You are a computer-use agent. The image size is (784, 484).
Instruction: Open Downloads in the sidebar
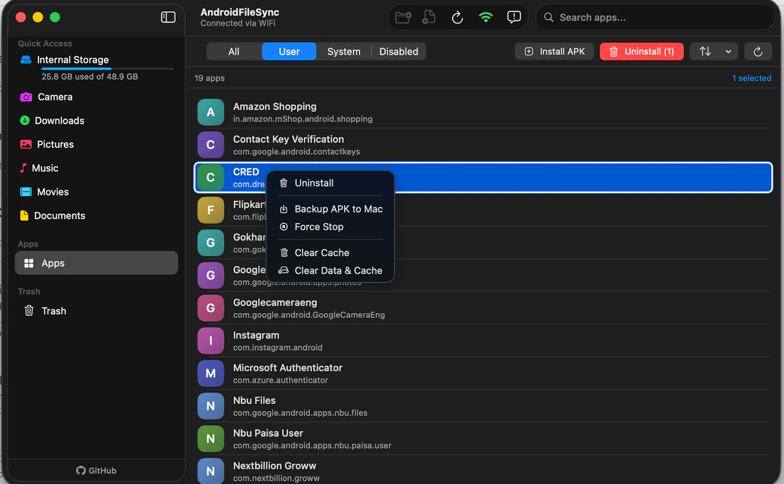tap(97, 121)
